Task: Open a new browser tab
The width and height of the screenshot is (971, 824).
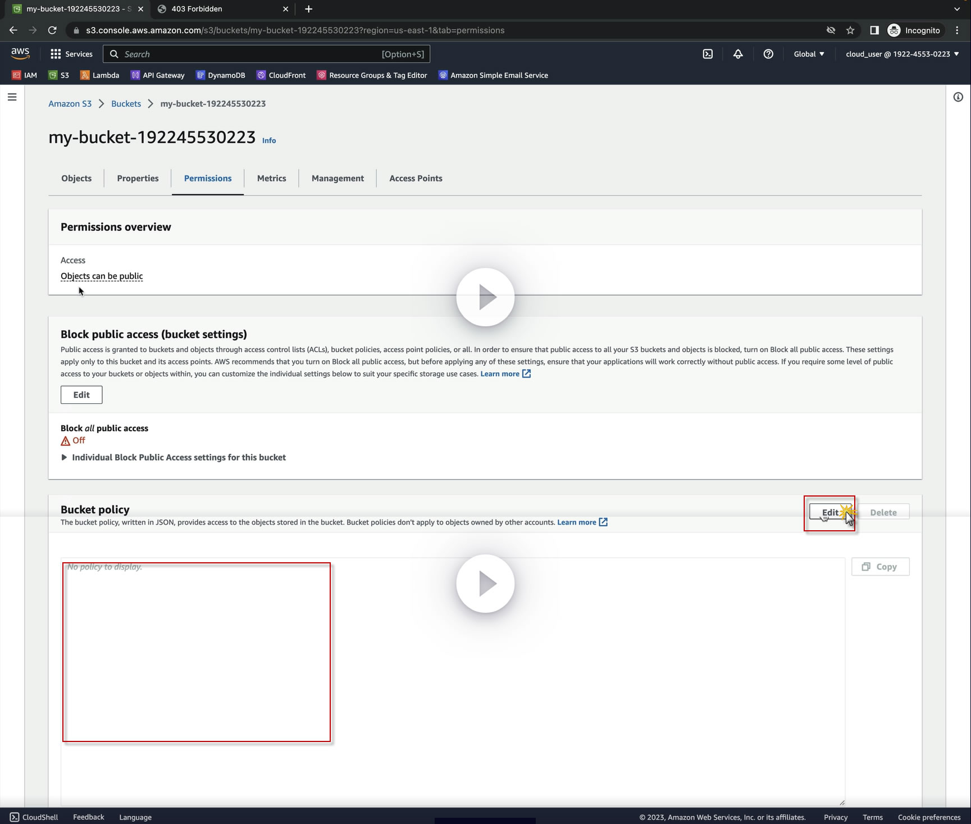Action: coord(308,9)
